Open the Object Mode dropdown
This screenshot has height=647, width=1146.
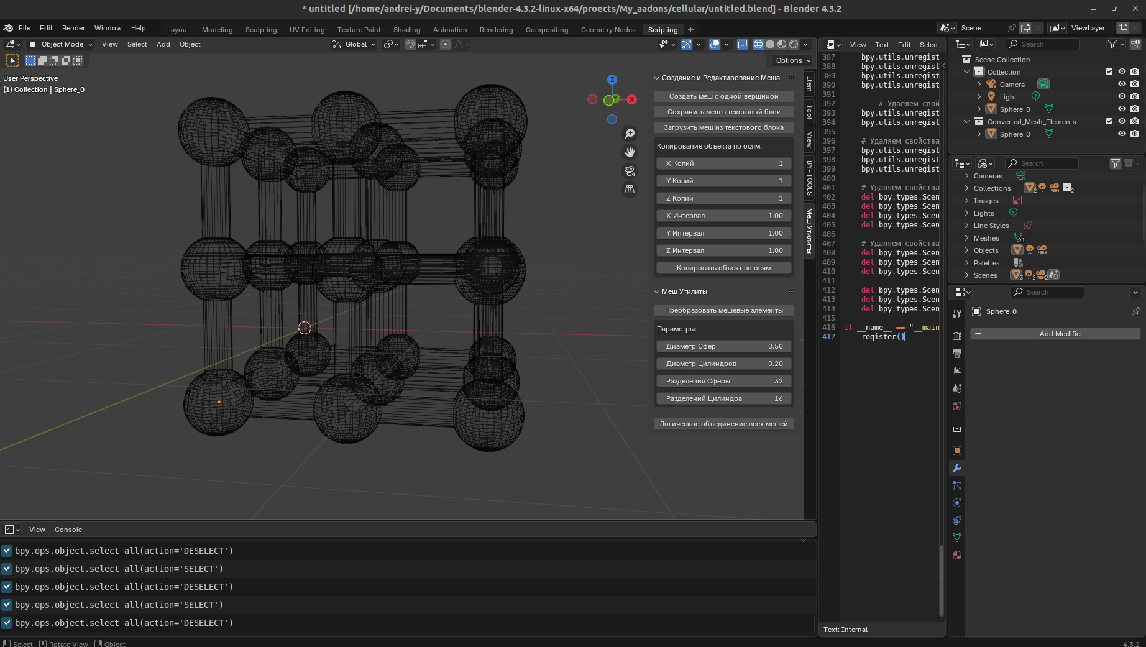[61, 44]
